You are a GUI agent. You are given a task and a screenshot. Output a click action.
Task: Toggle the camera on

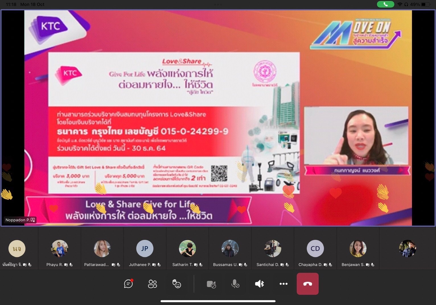211,284
